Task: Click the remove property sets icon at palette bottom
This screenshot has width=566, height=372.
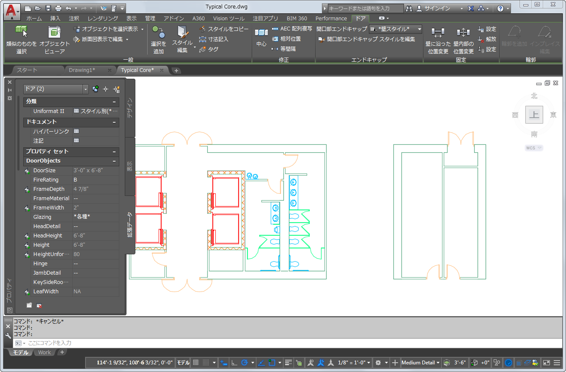Action: (x=39, y=305)
